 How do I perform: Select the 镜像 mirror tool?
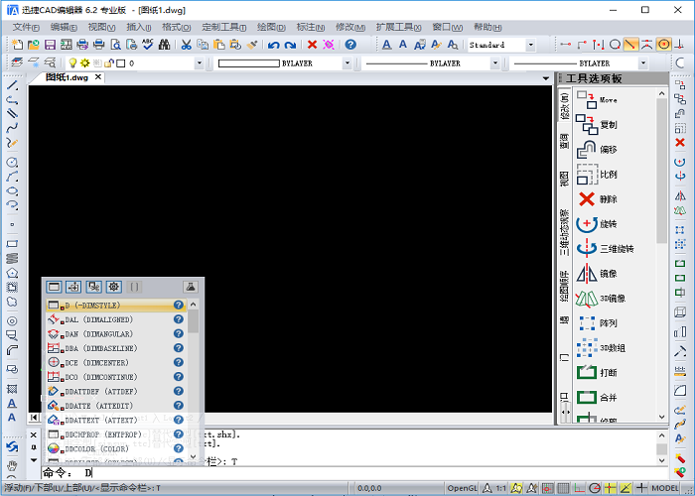click(x=597, y=273)
